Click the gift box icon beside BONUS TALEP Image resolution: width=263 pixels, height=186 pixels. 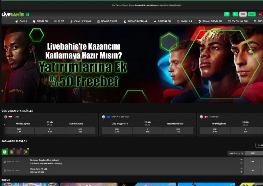(x=98, y=21)
